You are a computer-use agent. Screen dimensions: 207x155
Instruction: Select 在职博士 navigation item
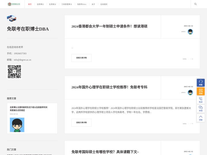point(40,4)
